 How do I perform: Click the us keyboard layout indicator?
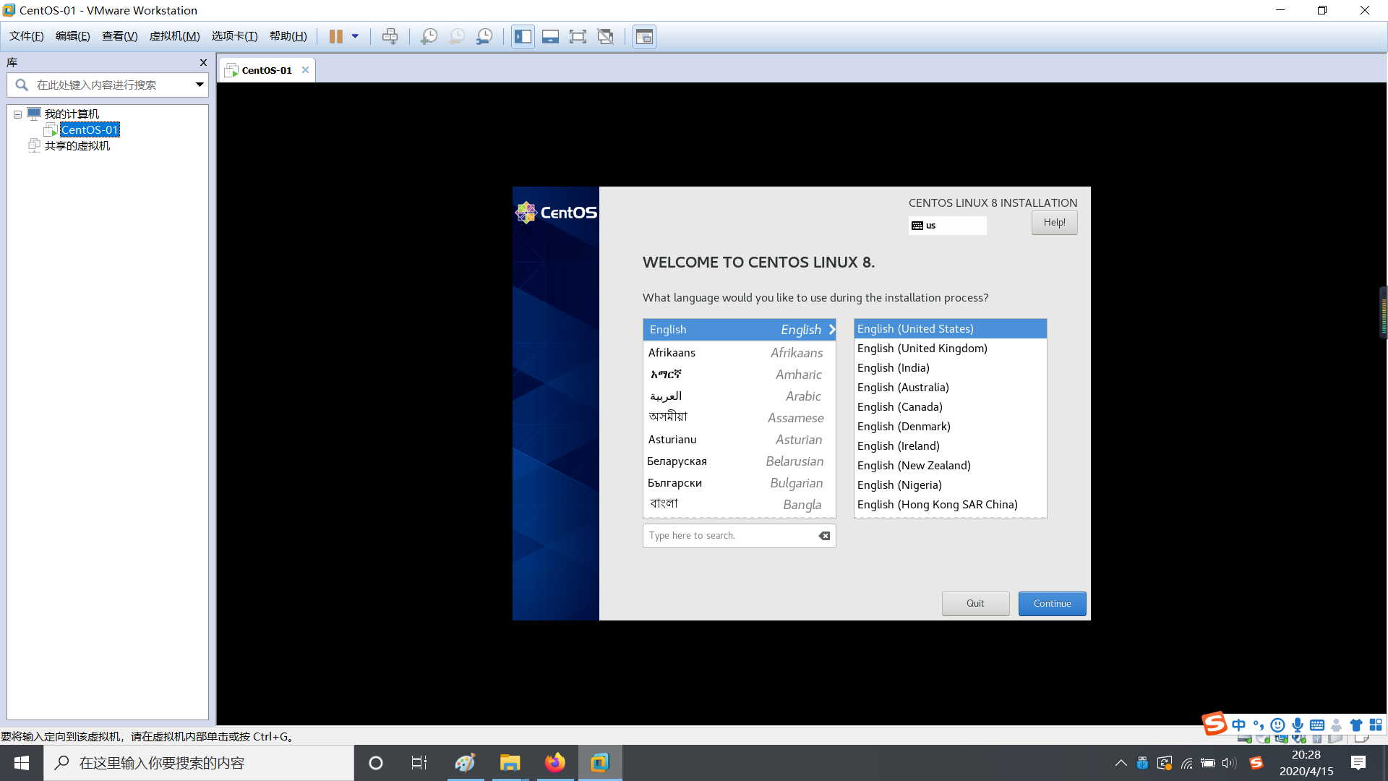click(x=947, y=226)
